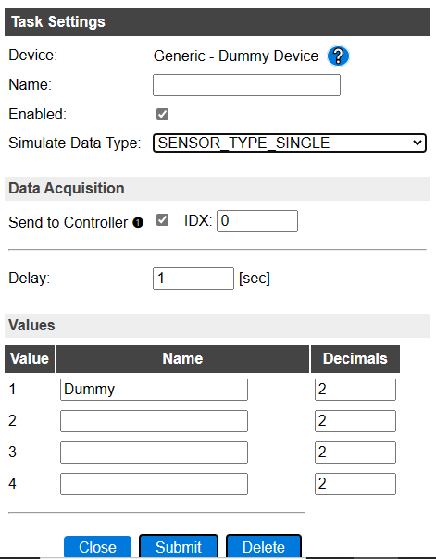Screen dimensions: 436x559
Task: Click the value 2 name field
Action: click(154, 421)
